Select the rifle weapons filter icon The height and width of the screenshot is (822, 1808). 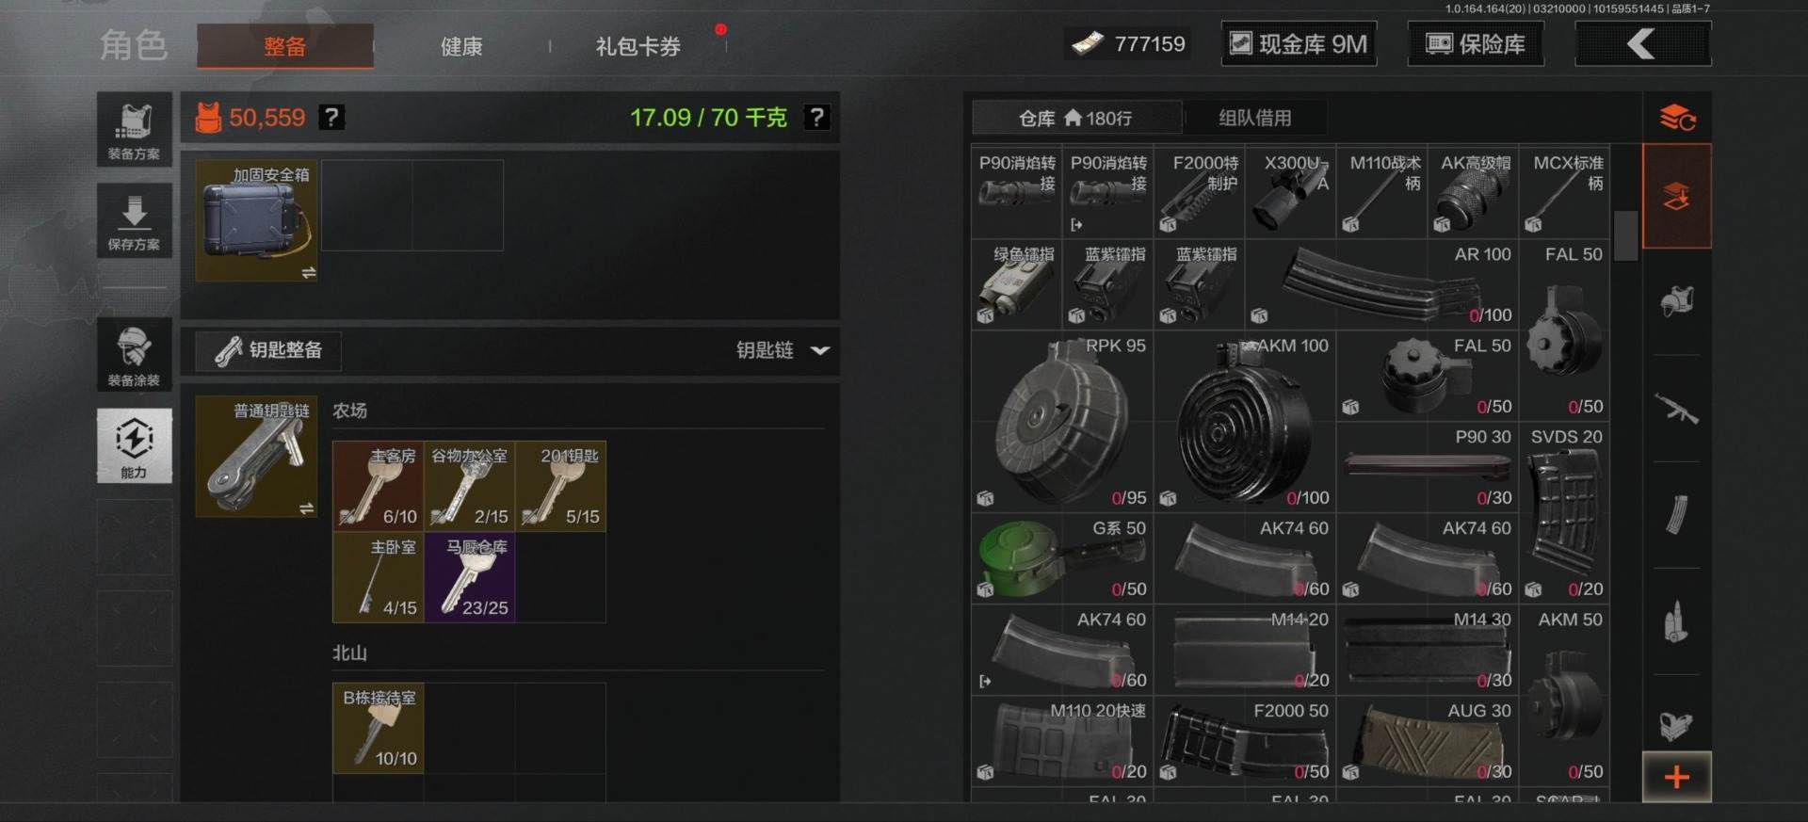[1676, 409]
